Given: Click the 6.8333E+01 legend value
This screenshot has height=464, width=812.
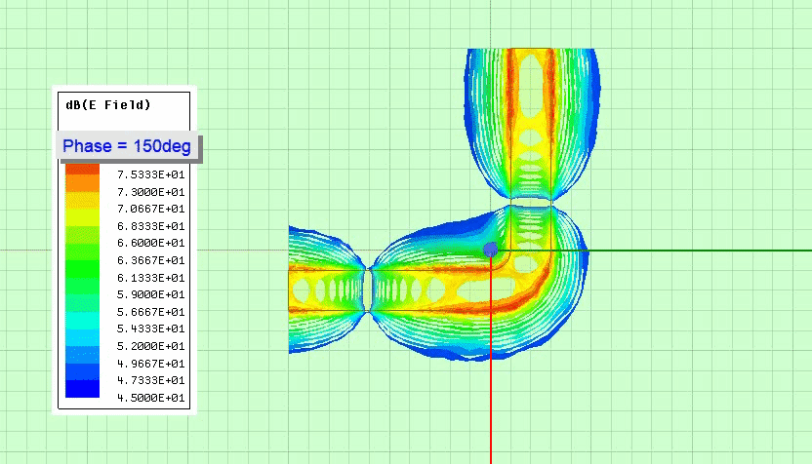Looking at the screenshot, I should click(150, 226).
